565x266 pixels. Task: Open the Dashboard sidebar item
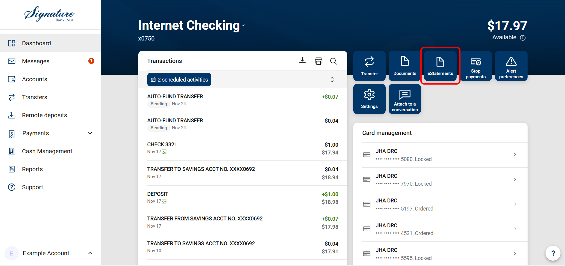[50, 43]
